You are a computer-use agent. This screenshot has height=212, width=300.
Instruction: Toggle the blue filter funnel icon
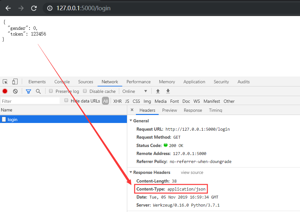coord(29,91)
